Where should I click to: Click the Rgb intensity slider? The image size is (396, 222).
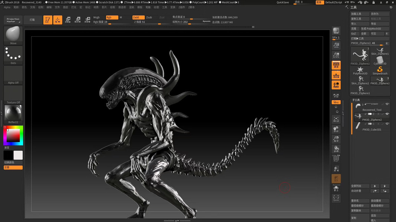pyautogui.click(x=111, y=22)
